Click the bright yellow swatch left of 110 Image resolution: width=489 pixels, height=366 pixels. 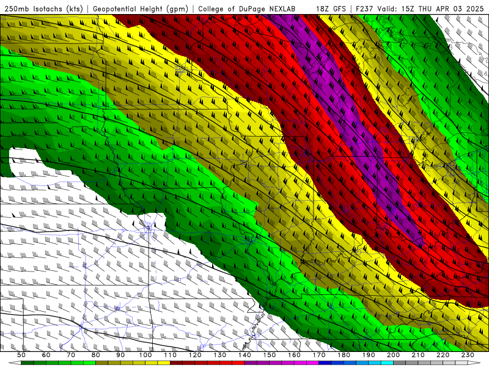click(164, 363)
